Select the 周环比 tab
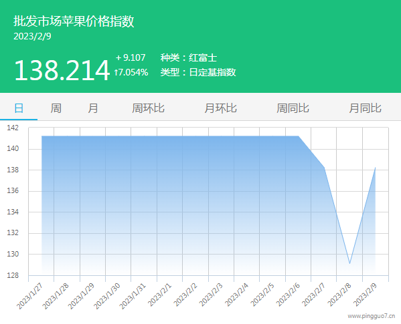 (x=148, y=108)
